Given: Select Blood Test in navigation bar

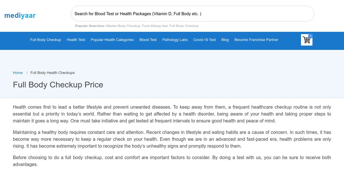Looking at the screenshot, I should pos(148,40).
